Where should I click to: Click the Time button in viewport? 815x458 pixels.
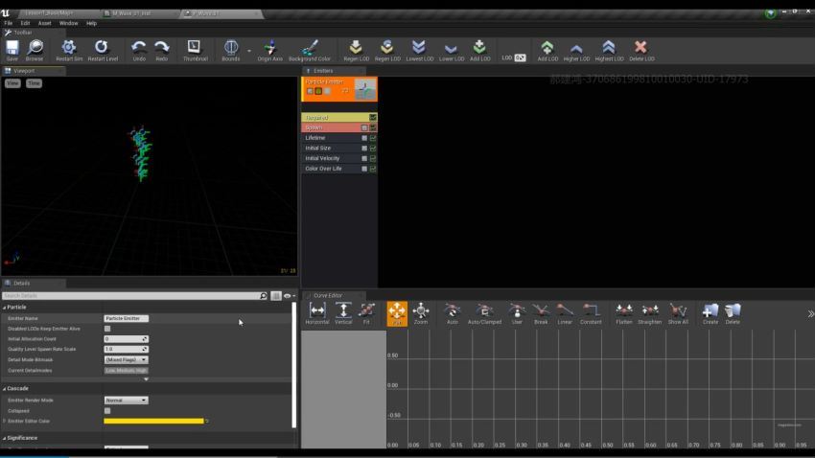[x=34, y=83]
